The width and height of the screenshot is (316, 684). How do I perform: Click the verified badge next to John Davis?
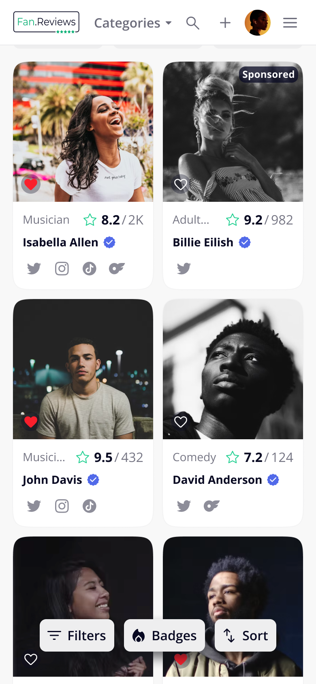pyautogui.click(x=93, y=480)
